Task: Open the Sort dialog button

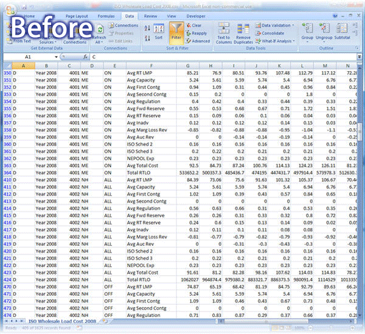Action: pyautogui.click(x=159, y=32)
